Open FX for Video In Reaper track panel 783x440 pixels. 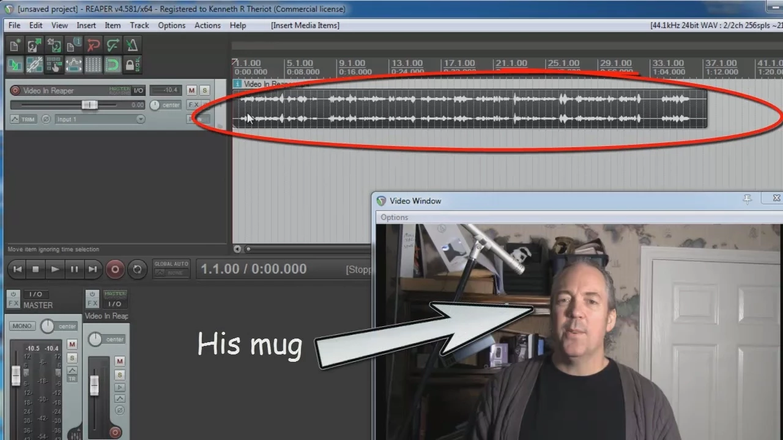pos(193,105)
